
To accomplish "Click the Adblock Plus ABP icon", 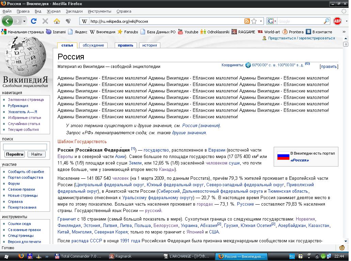I will pos(337,21).
